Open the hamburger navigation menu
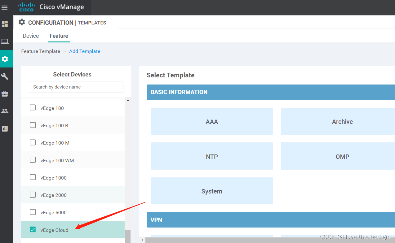This screenshot has height=243, width=395. (x=5, y=7)
